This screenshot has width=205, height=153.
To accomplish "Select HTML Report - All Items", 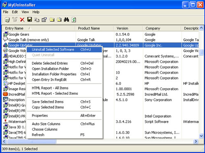I will [64, 88].
